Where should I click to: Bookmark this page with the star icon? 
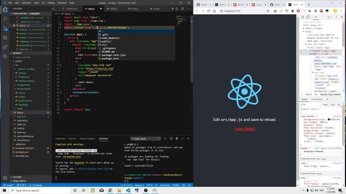click(x=268, y=11)
